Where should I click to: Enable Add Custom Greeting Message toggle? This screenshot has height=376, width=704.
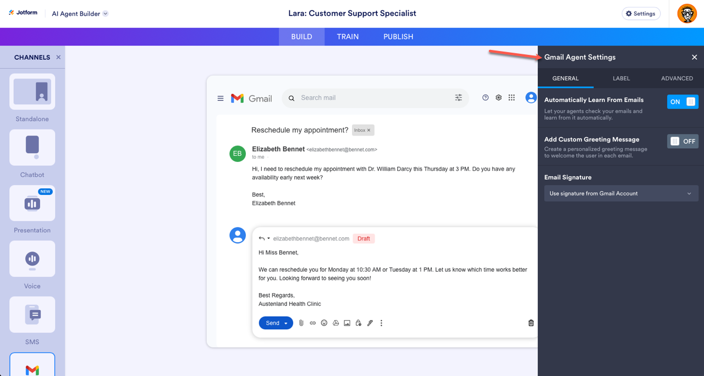coord(683,141)
